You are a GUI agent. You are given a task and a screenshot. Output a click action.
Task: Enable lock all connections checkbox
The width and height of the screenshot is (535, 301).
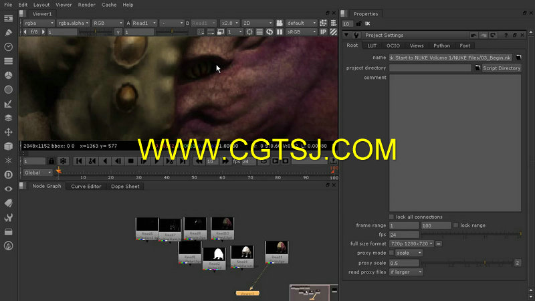pos(391,217)
